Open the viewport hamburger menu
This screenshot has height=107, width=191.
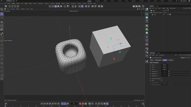[x=5, y=9]
